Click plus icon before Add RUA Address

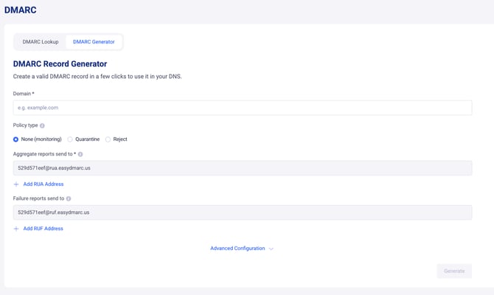click(x=16, y=184)
